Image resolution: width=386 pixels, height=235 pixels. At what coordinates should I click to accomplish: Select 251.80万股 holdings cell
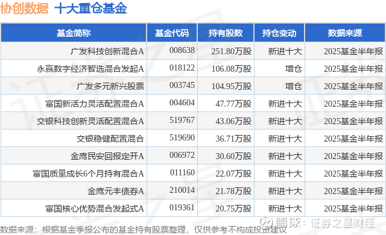pos(232,51)
